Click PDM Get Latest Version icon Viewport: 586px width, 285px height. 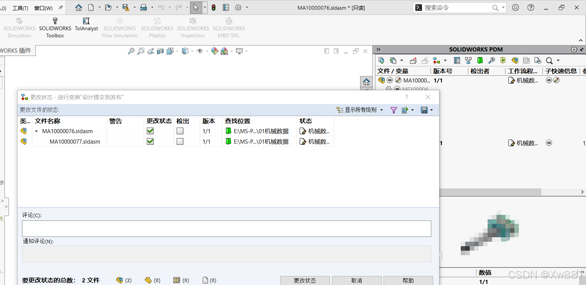coord(381,60)
